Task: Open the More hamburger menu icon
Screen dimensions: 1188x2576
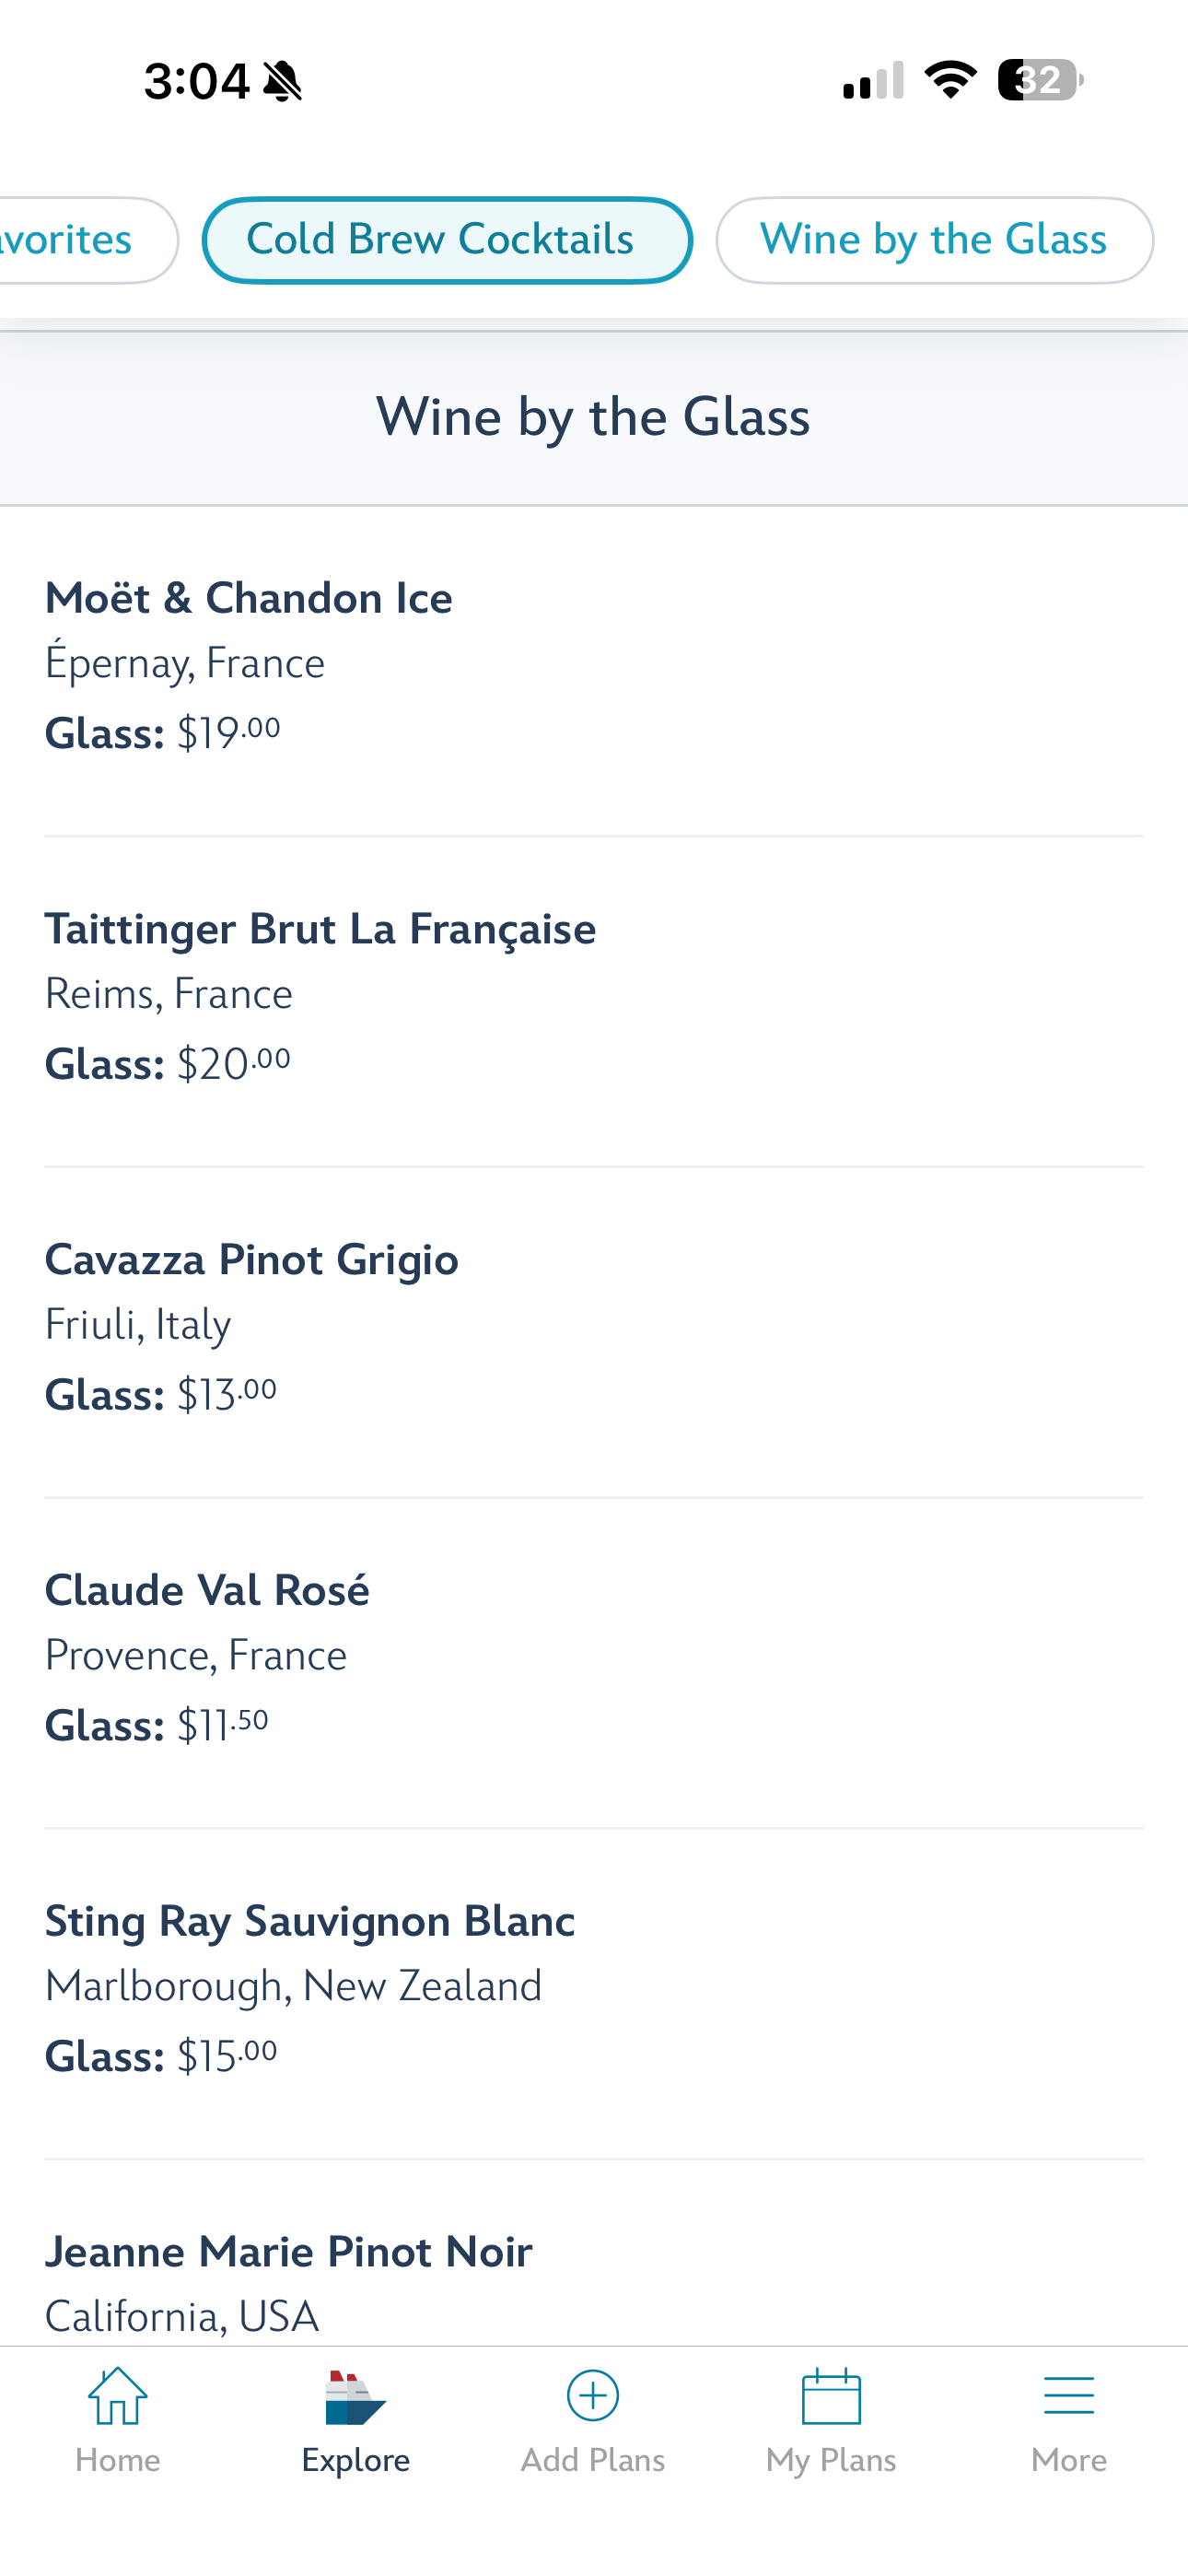Action: (1068, 2396)
